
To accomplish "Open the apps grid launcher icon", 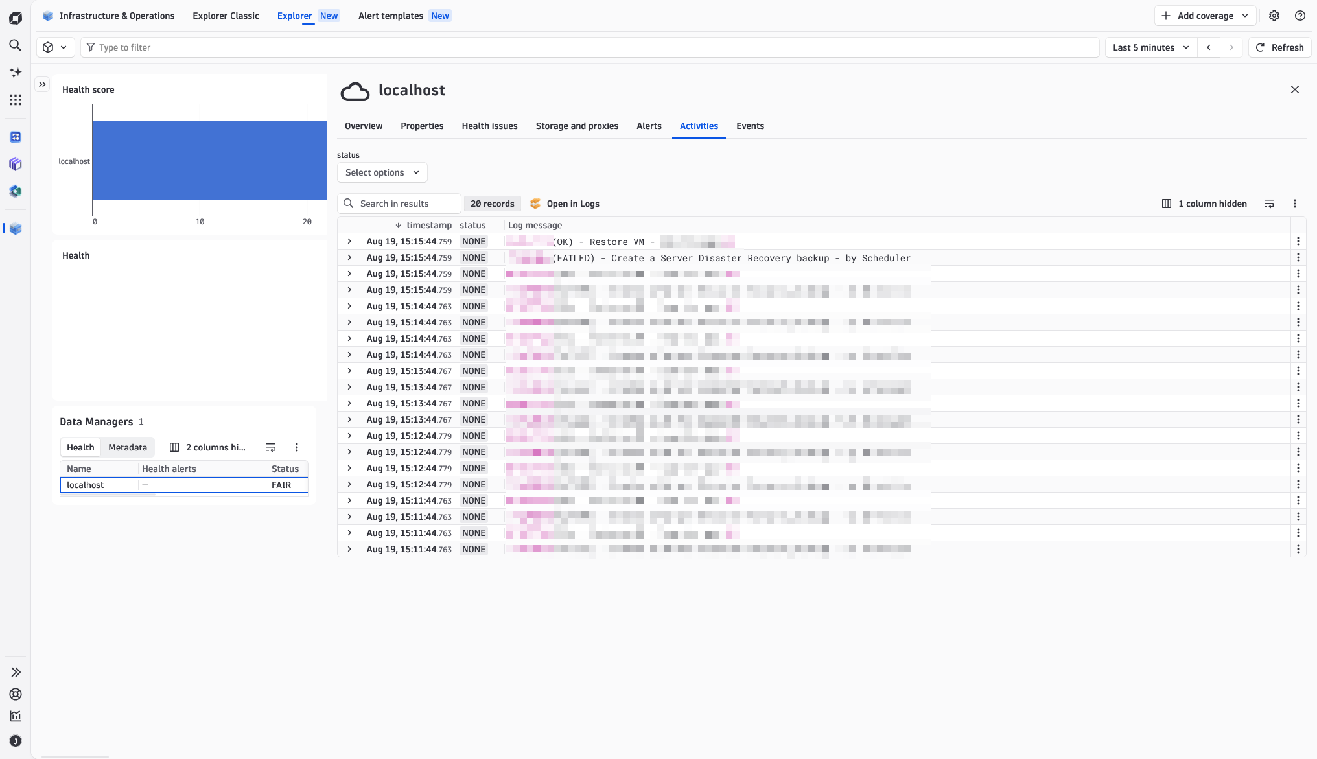I will click(x=16, y=100).
